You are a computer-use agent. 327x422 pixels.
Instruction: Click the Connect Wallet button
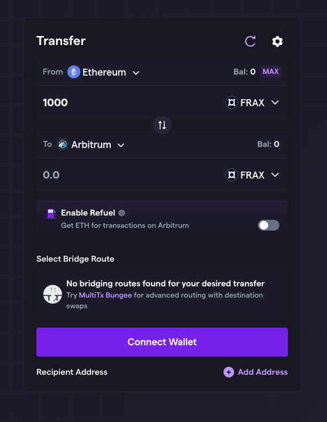(162, 342)
